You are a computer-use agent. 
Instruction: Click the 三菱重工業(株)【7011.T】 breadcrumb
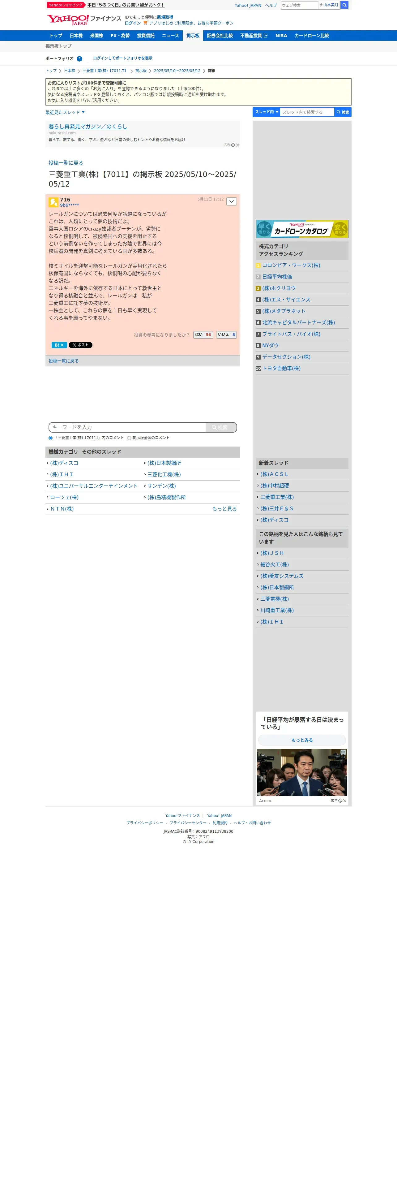tap(105, 71)
